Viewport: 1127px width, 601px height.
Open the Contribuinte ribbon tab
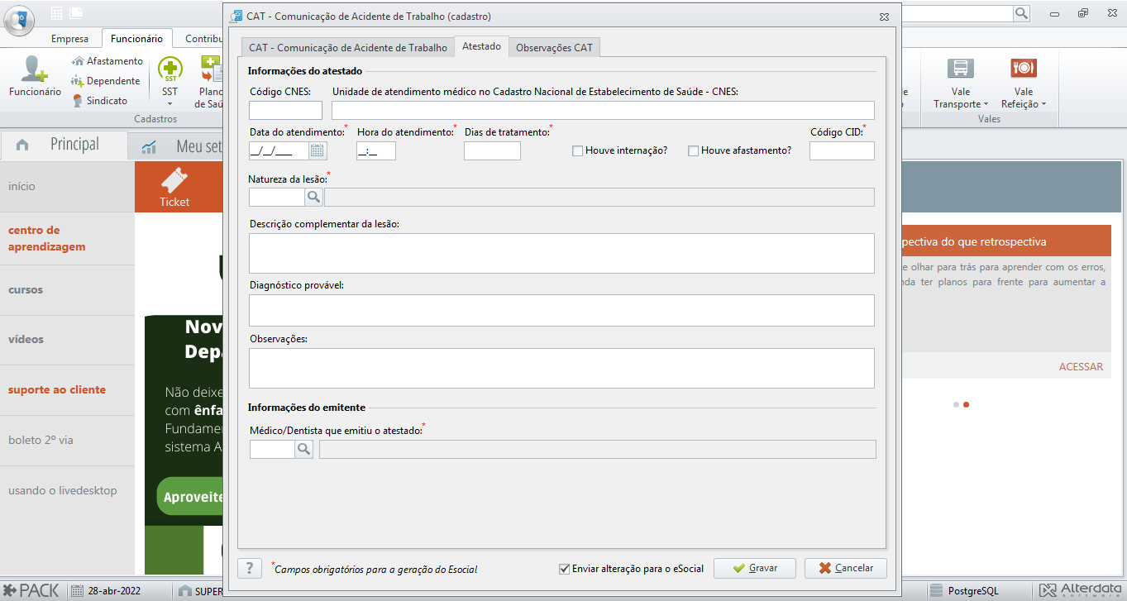pyautogui.click(x=203, y=39)
